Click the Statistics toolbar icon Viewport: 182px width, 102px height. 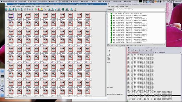(x=59, y=10)
